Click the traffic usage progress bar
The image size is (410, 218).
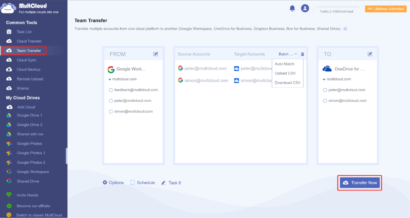pos(338,7)
